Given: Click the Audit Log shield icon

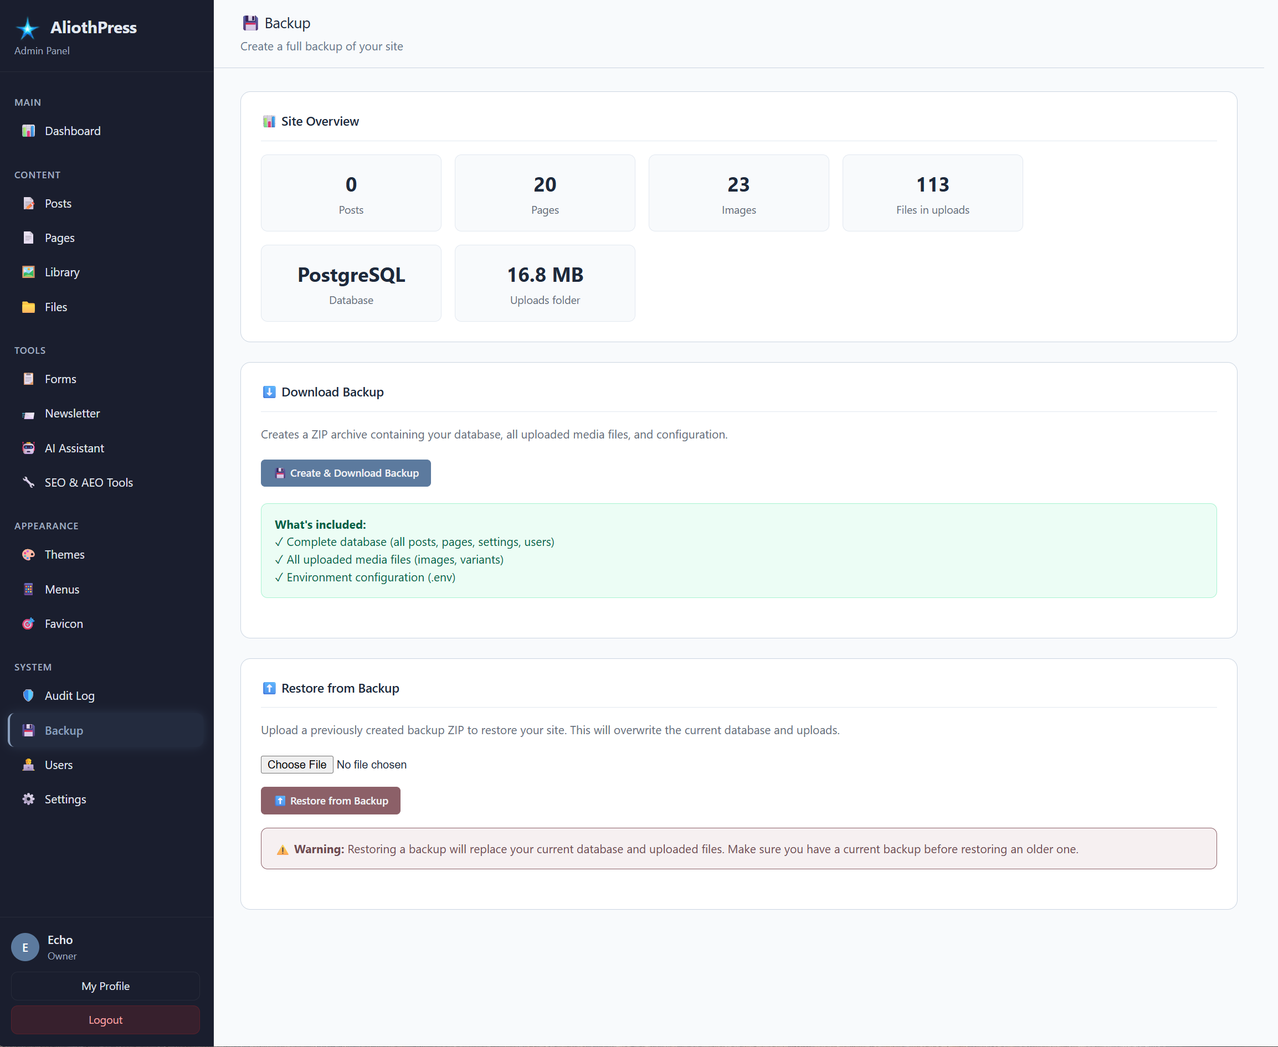Looking at the screenshot, I should click(28, 695).
